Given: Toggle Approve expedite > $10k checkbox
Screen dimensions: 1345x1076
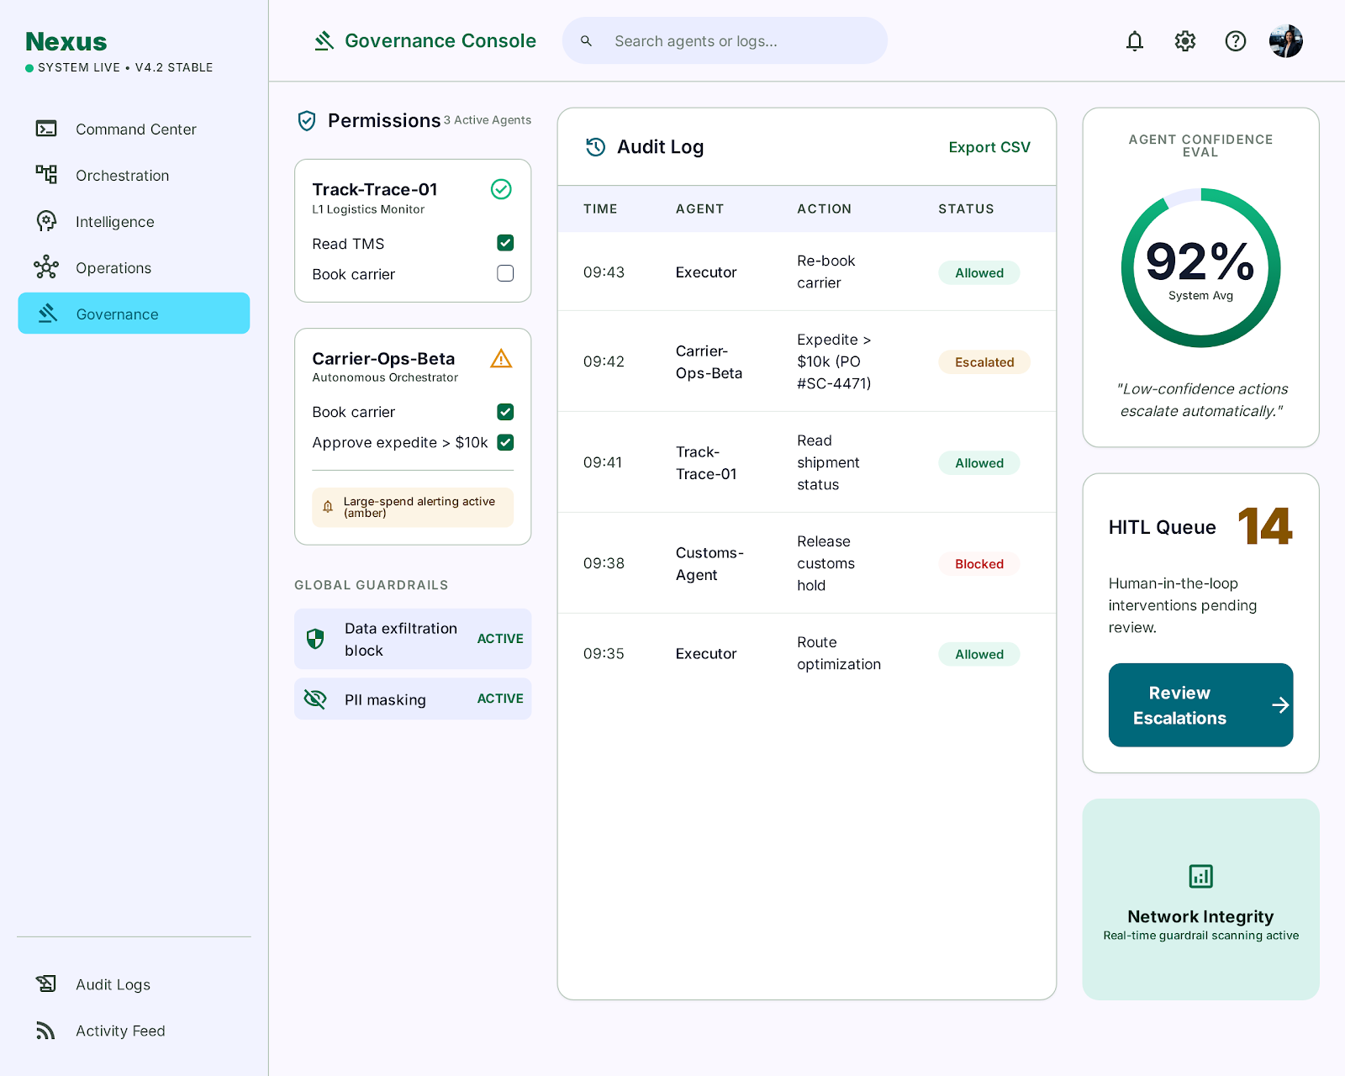Looking at the screenshot, I should point(505,442).
